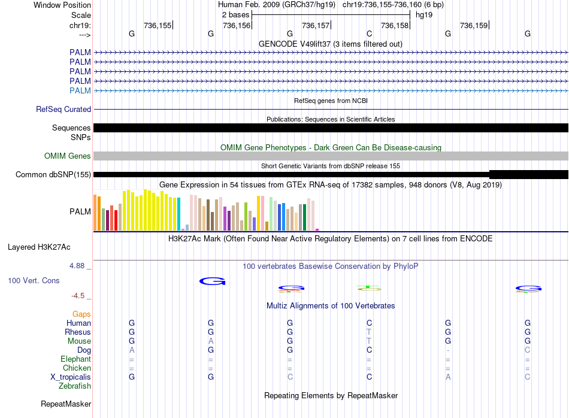Viewport: 569px width, 418px height.
Task: Click the Common dbSNP(155) label
Action: [x=53, y=174]
